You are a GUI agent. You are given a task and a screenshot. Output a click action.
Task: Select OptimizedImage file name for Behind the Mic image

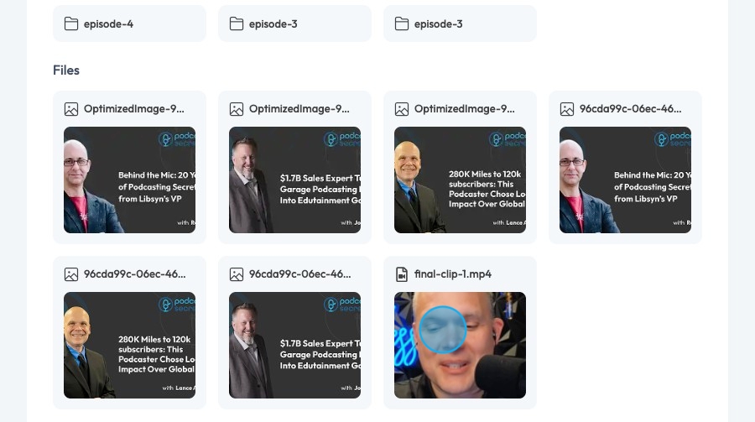click(134, 109)
